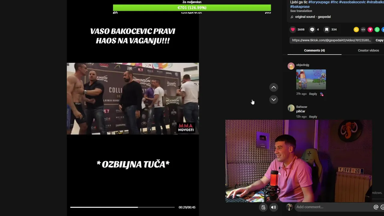Click the like count 2608
The image size is (384, 216).
pos(301,29)
